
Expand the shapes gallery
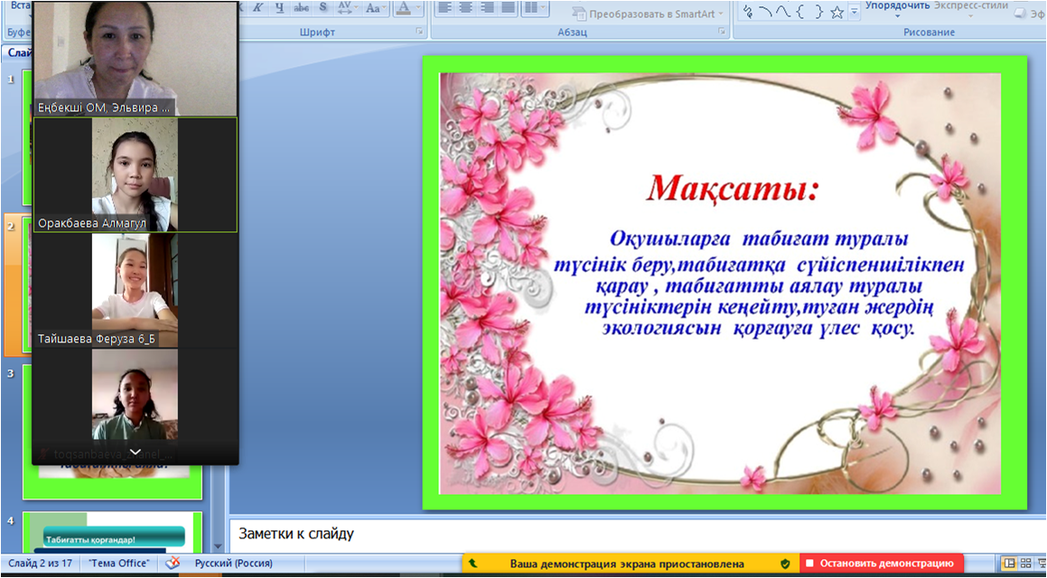[855, 13]
